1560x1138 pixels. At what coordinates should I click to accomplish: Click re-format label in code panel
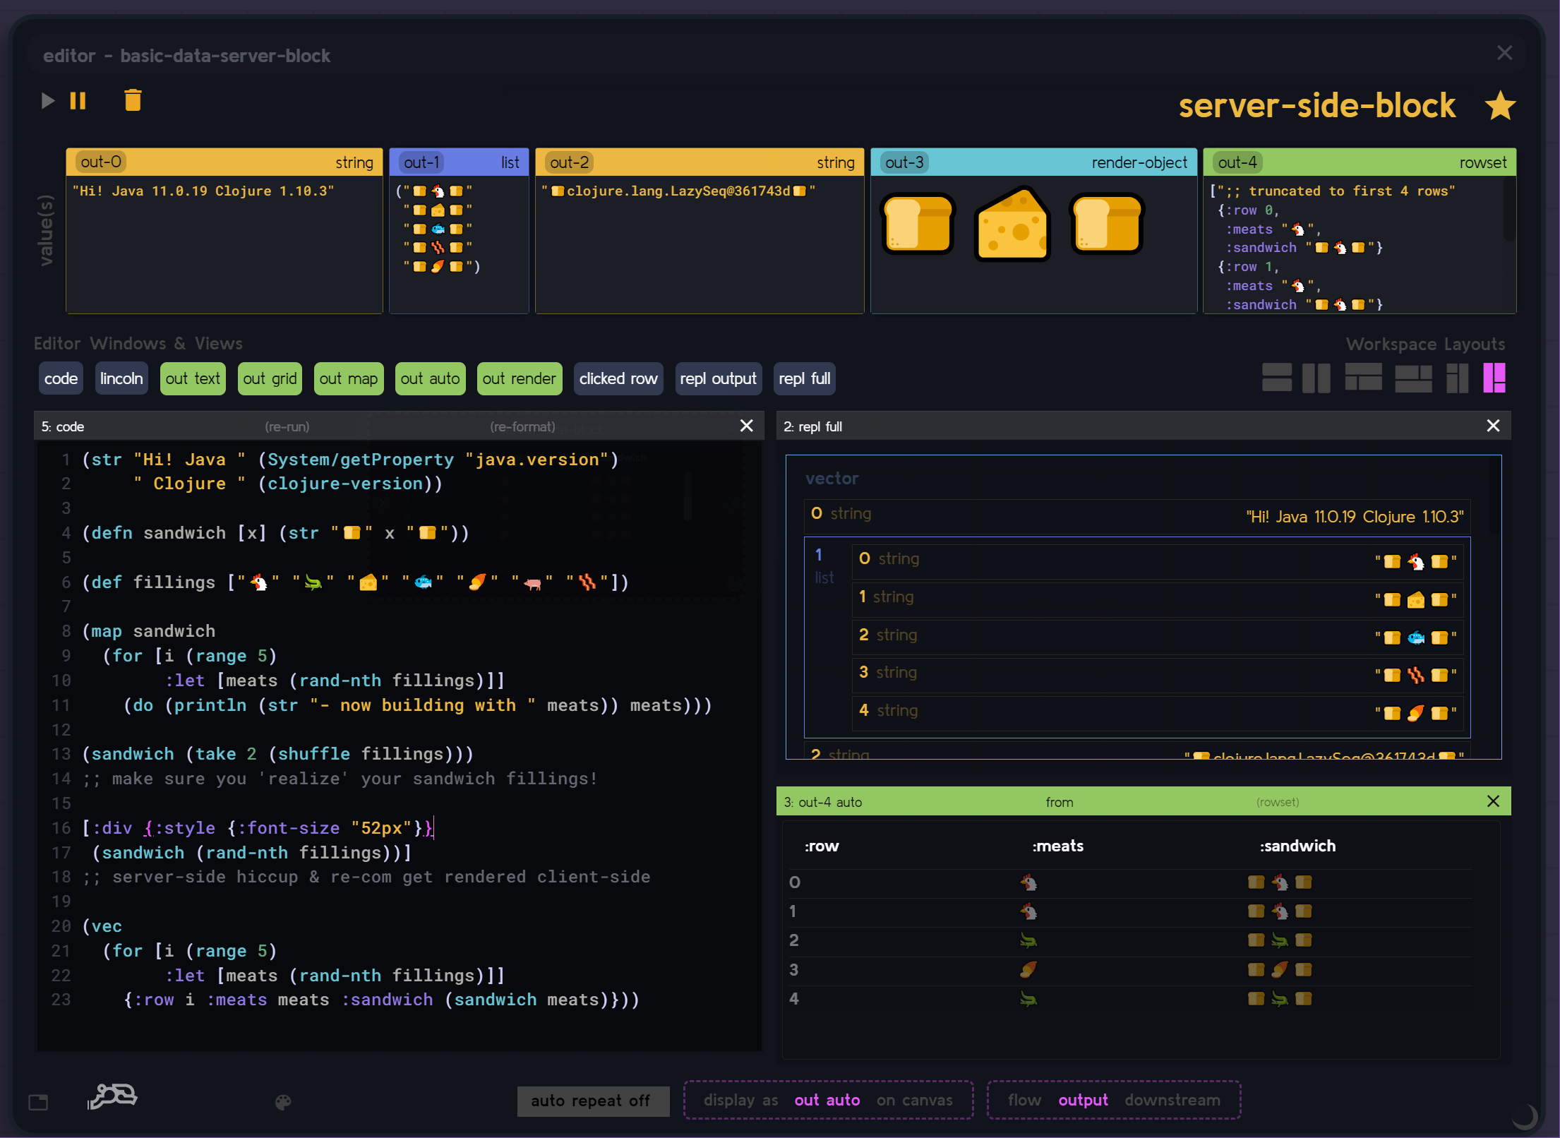coord(520,426)
